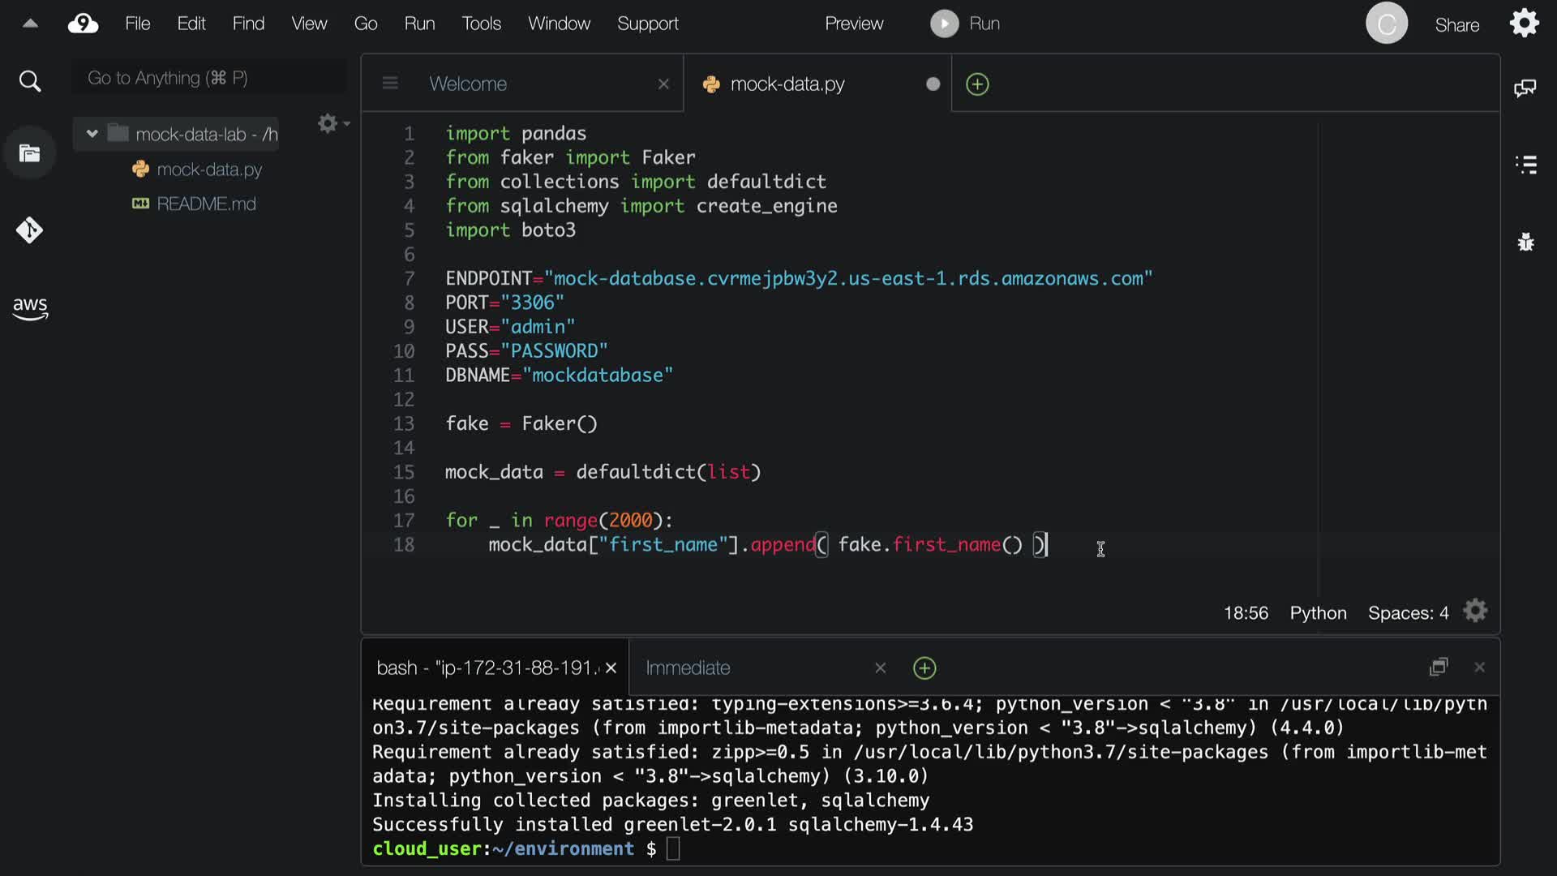
Task: Click the Share button
Action: [x=1456, y=25]
